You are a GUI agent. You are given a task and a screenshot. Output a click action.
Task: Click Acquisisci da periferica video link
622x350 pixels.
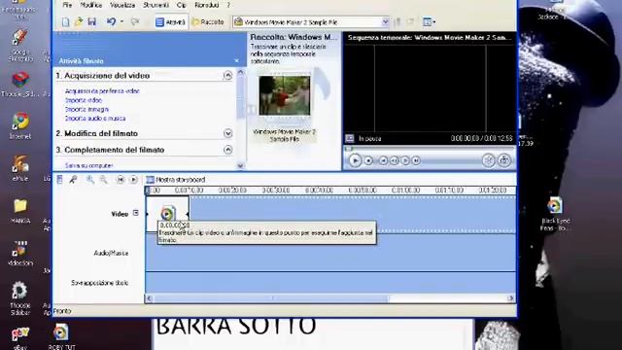click(102, 90)
